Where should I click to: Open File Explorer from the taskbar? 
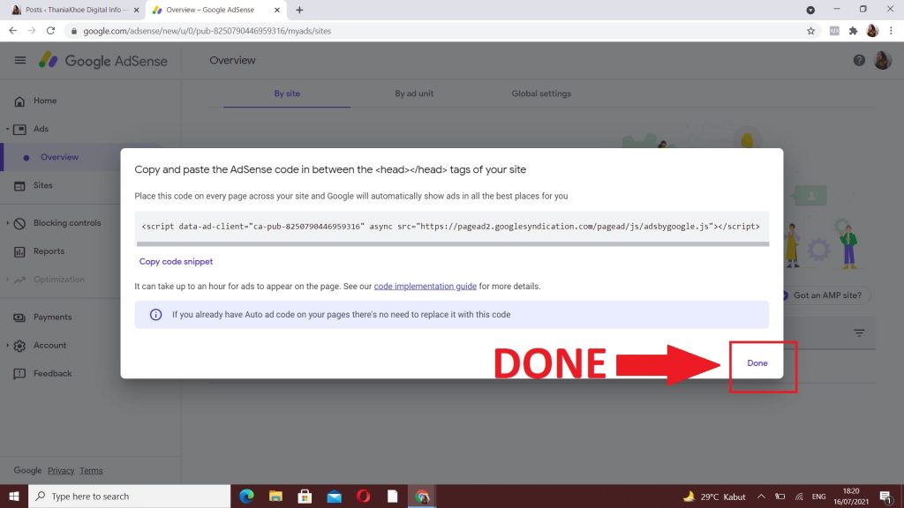(x=275, y=496)
